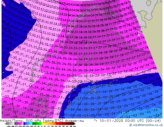Click the '512' contour height label
The height and width of the screenshot is (127, 164).
85,41
